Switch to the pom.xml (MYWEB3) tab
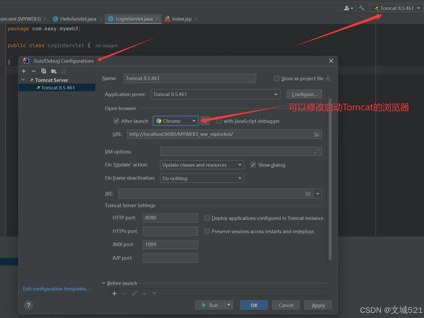The image size is (424, 318). [x=20, y=19]
